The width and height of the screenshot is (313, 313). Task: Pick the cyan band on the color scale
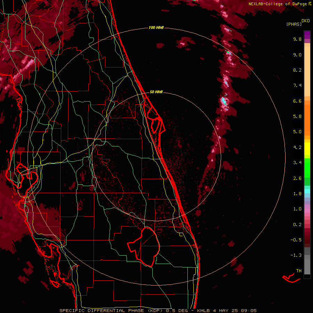click(x=307, y=191)
